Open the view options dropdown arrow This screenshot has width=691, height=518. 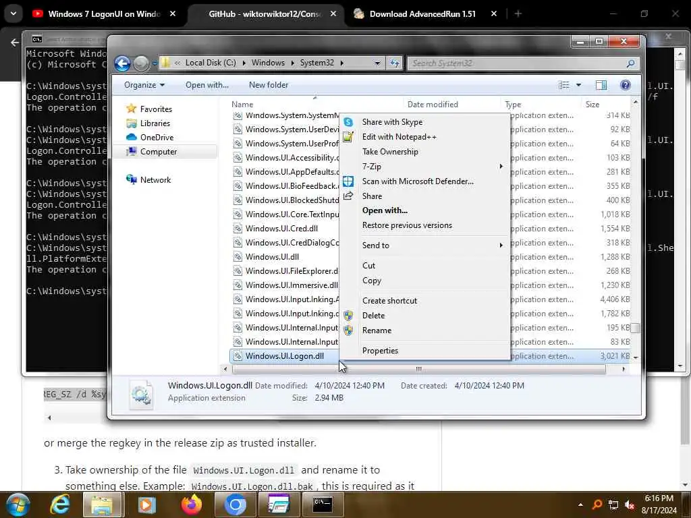click(578, 85)
